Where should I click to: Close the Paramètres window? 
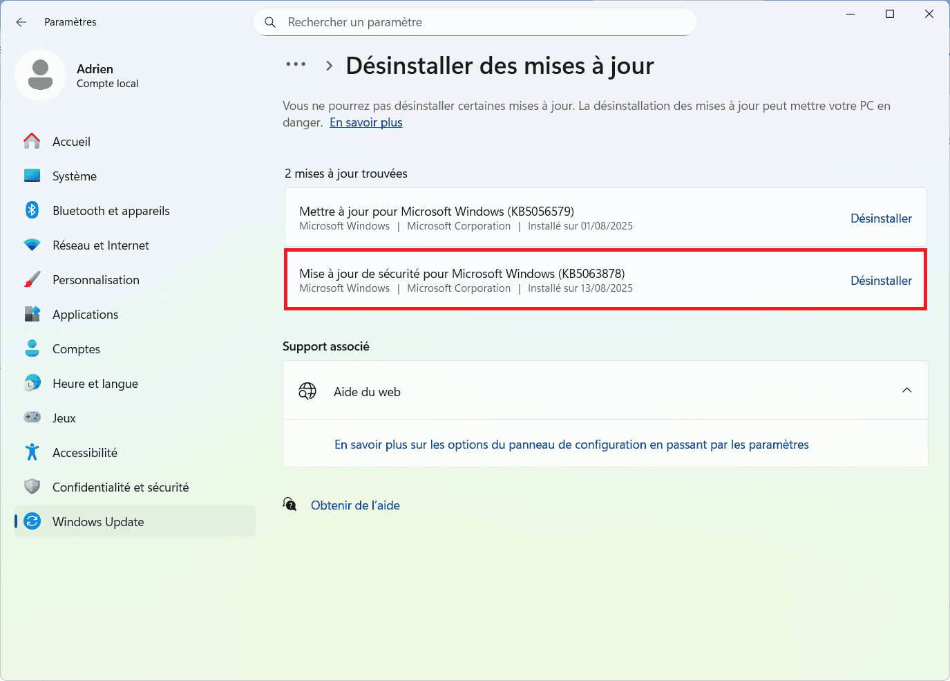929,14
